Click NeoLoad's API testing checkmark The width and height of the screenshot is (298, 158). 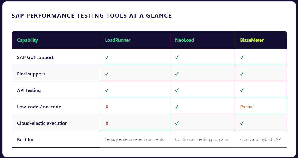tap(177, 90)
